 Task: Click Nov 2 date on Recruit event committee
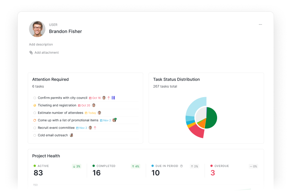82,128
